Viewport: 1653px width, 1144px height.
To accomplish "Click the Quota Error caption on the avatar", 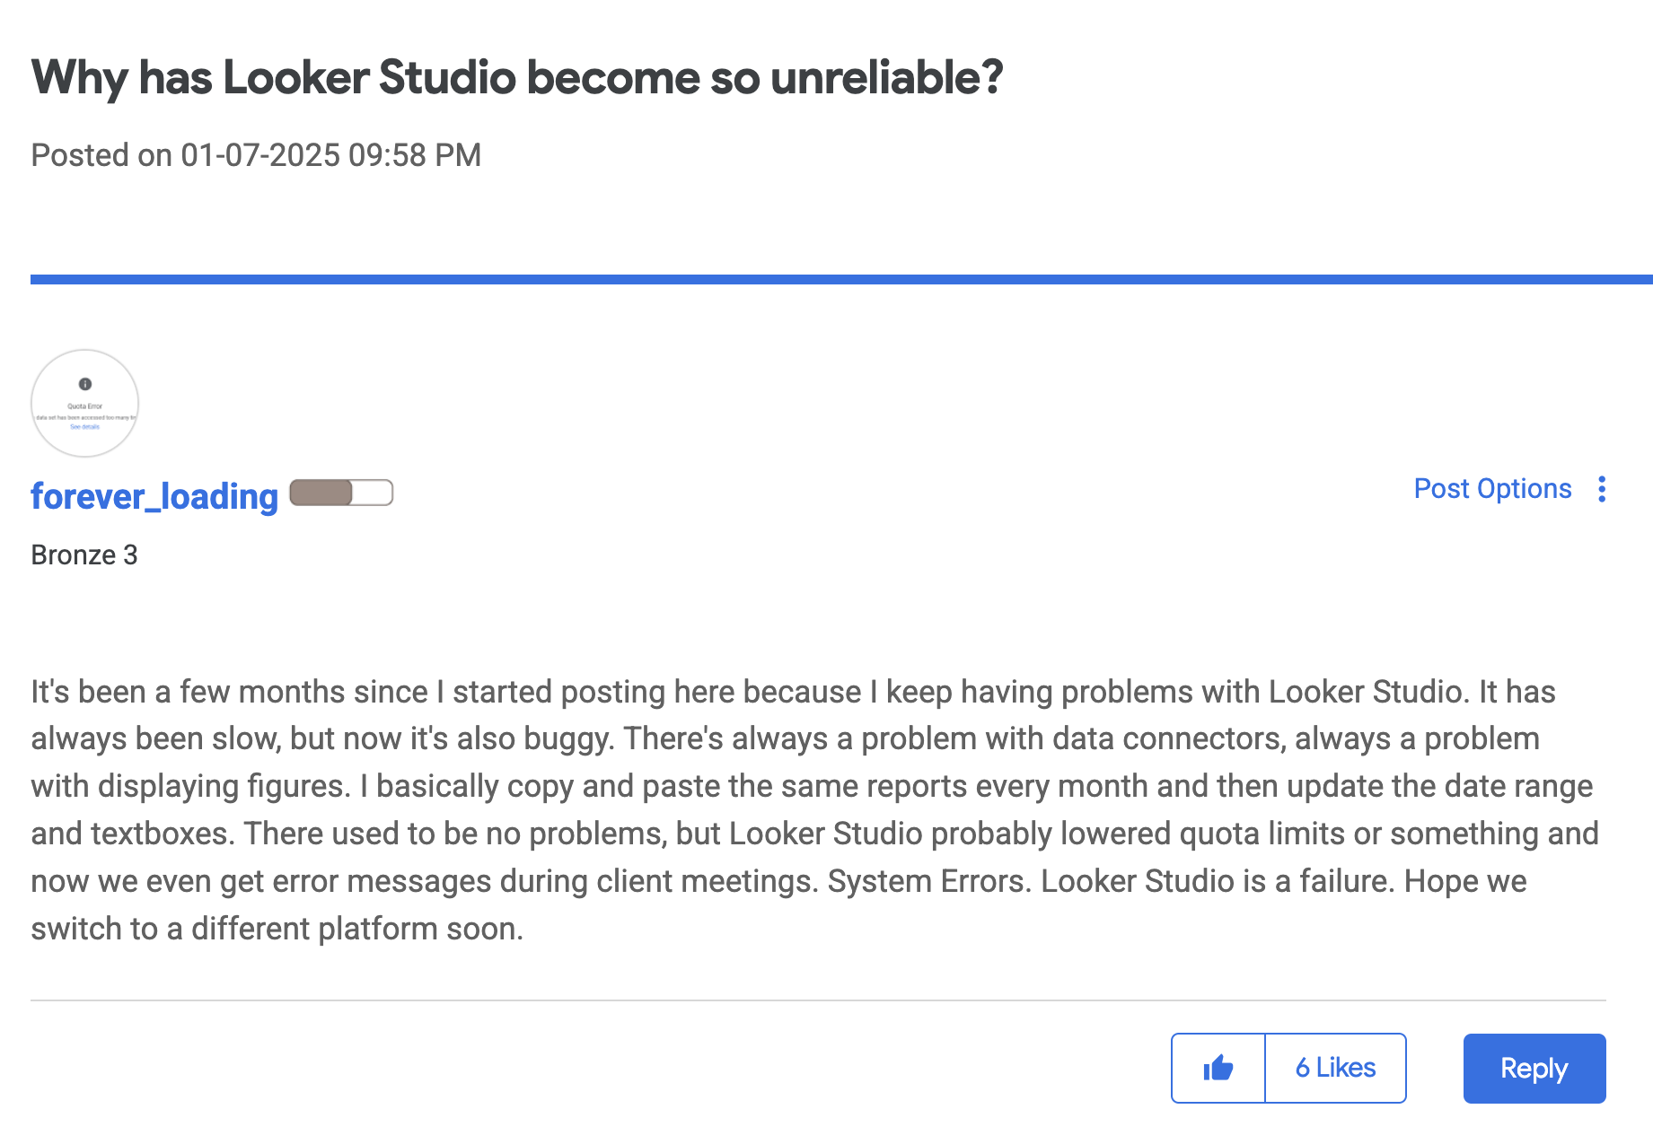I will (84, 406).
